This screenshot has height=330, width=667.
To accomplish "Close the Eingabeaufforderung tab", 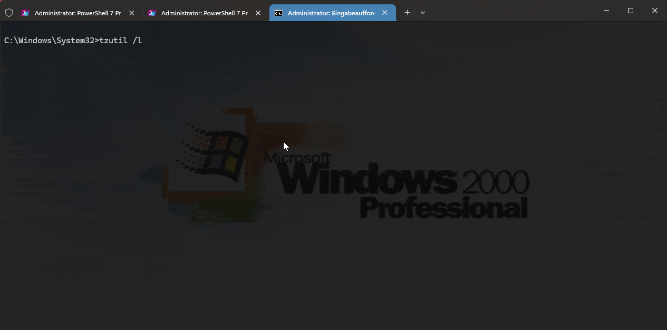I will click(x=385, y=13).
